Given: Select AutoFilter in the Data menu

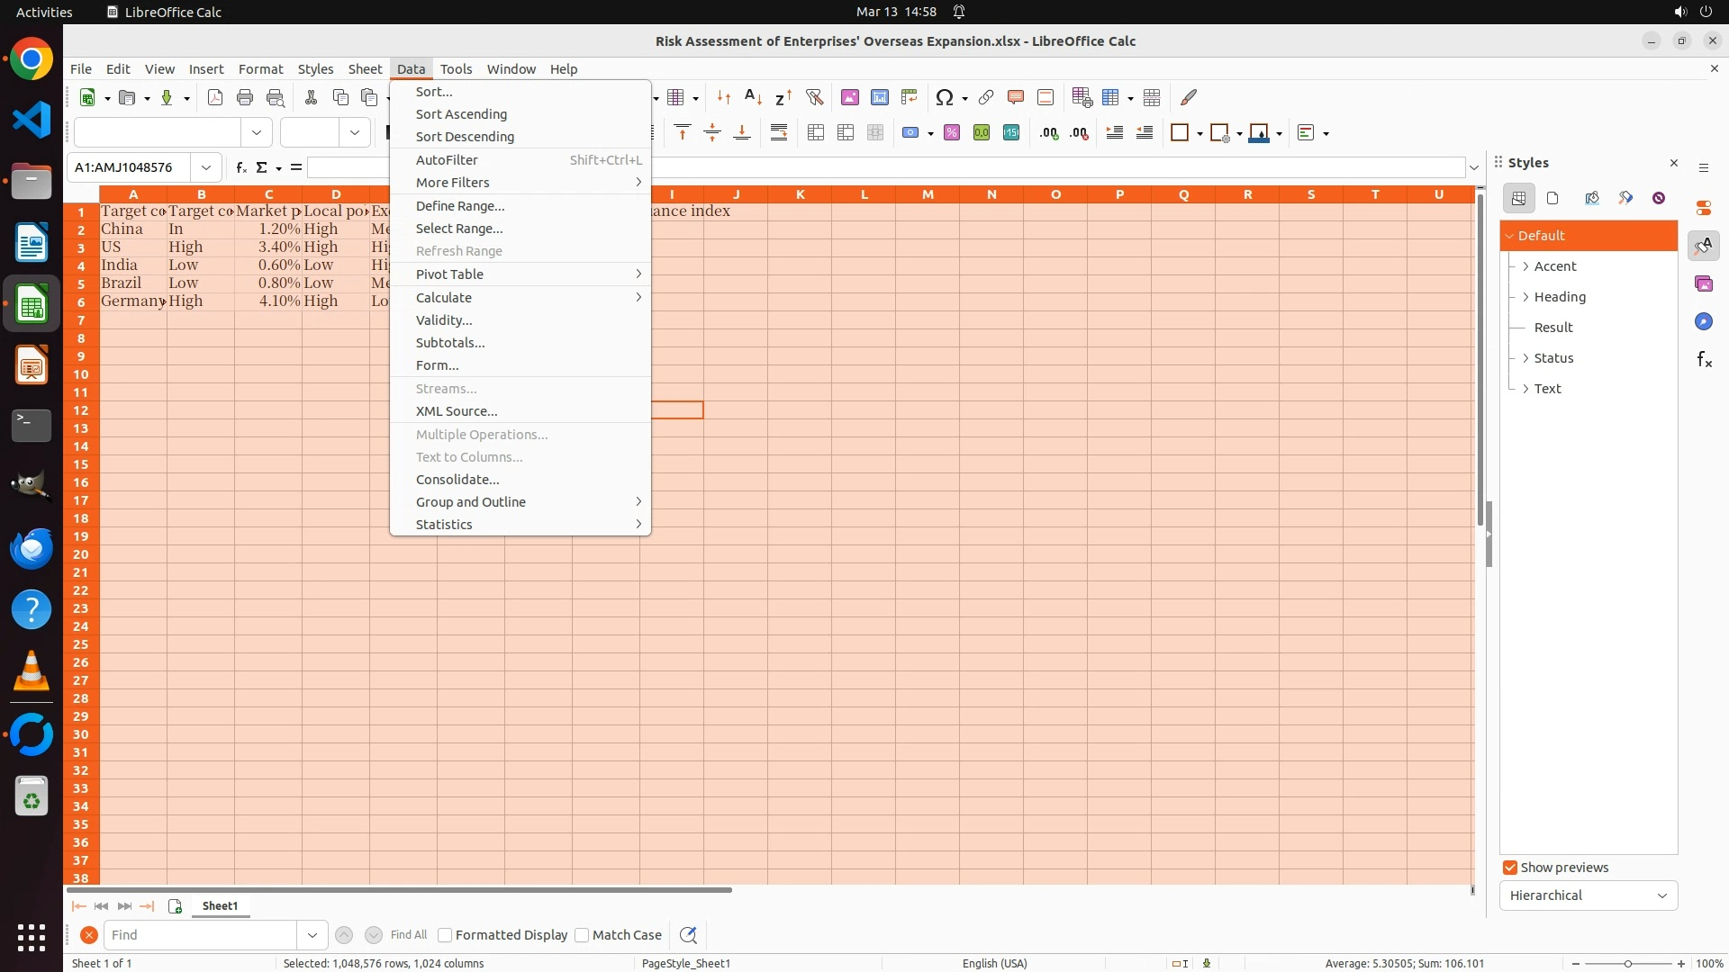Looking at the screenshot, I should coord(447,160).
